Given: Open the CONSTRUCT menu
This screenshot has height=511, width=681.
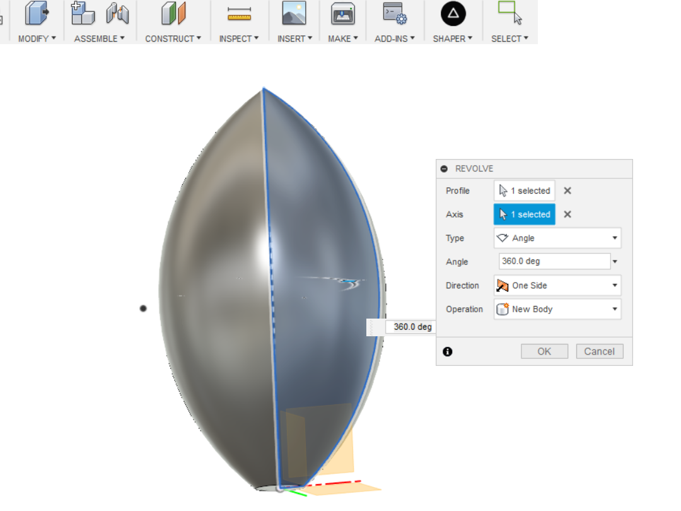Looking at the screenshot, I should click(173, 38).
